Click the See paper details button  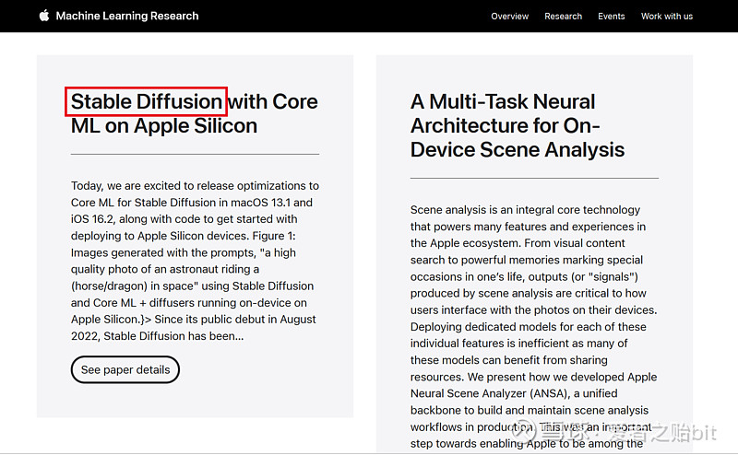[x=125, y=369]
